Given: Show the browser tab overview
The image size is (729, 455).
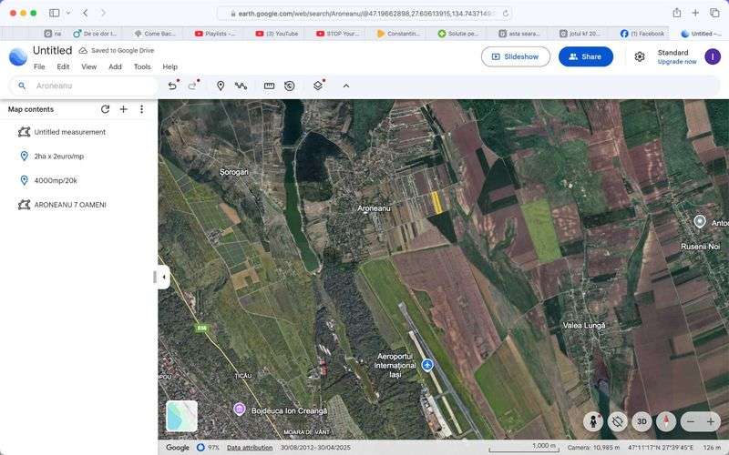Looking at the screenshot, I should 714,13.
